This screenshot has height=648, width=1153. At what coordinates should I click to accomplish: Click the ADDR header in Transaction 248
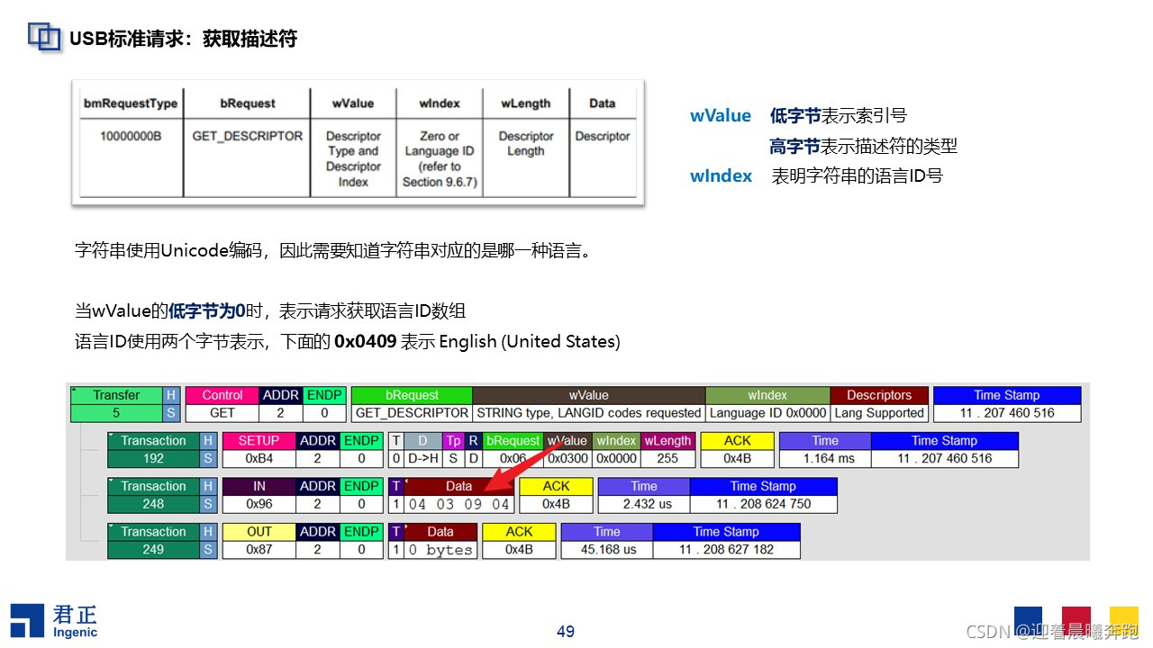click(x=317, y=486)
